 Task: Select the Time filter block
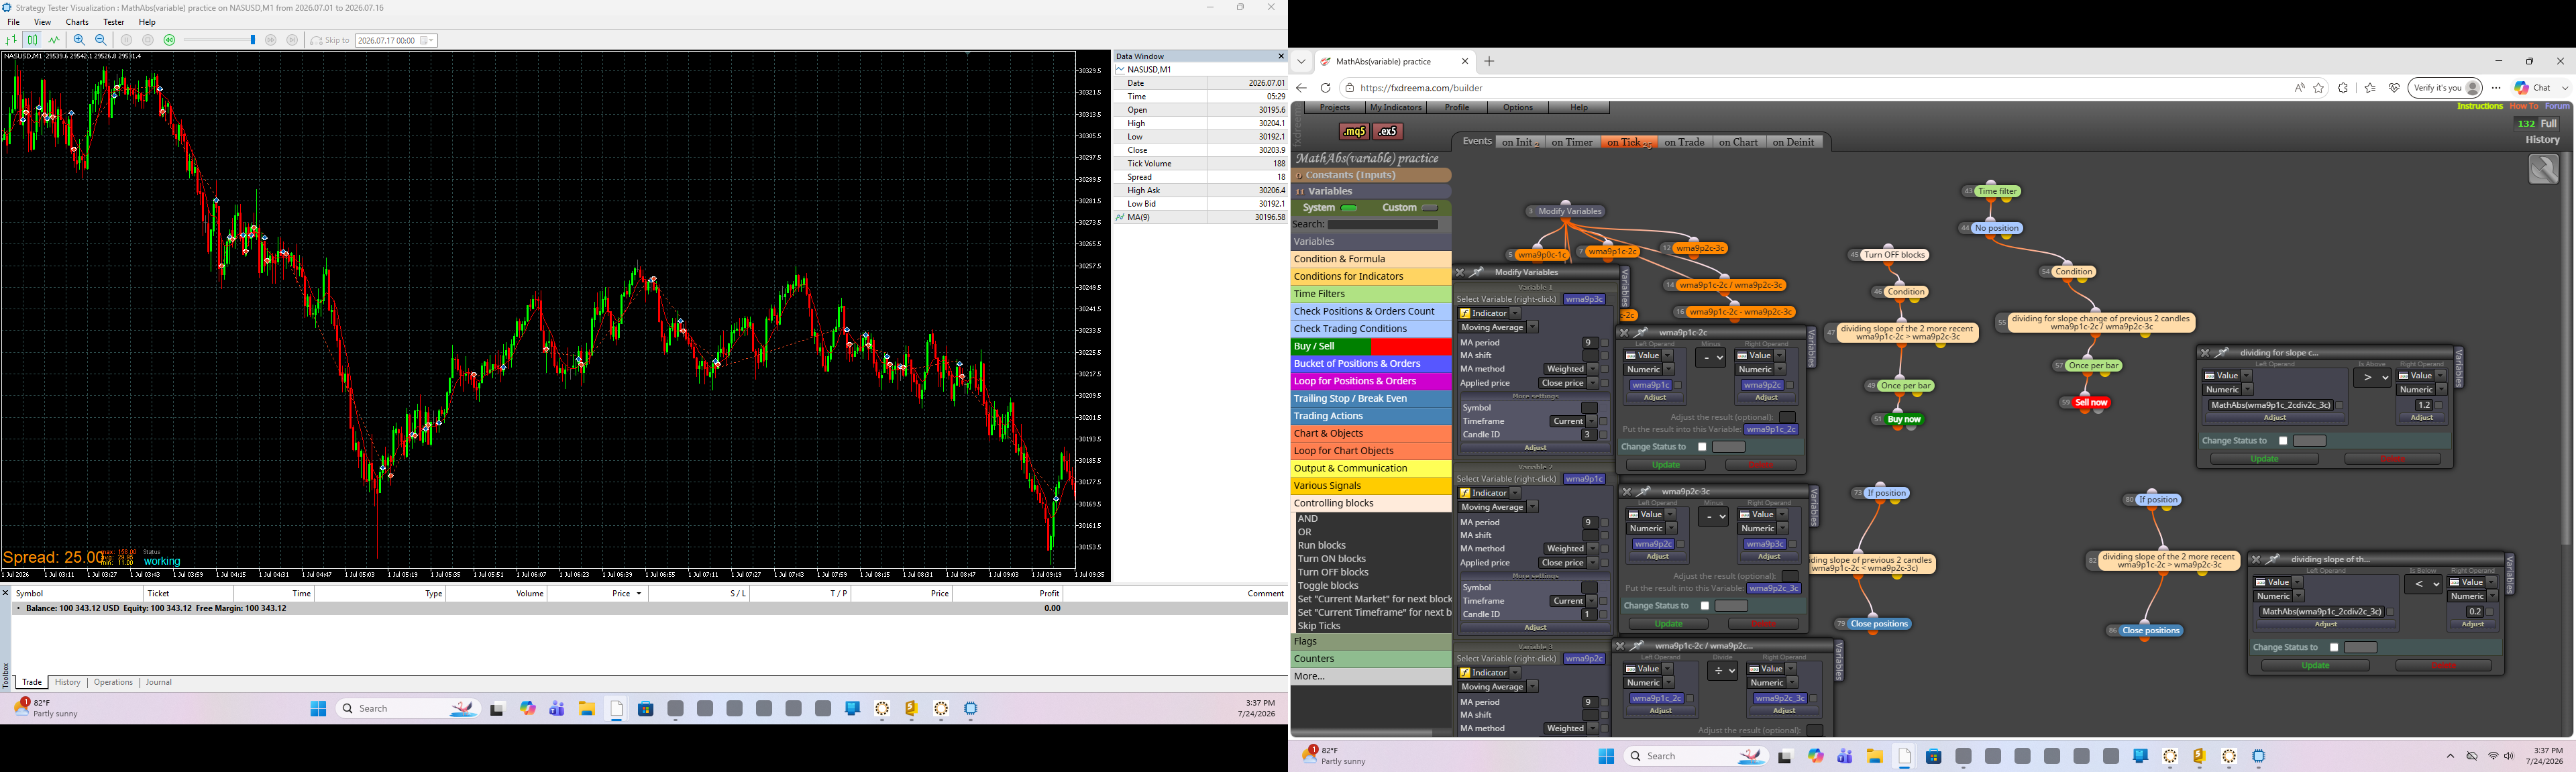point(1998,191)
